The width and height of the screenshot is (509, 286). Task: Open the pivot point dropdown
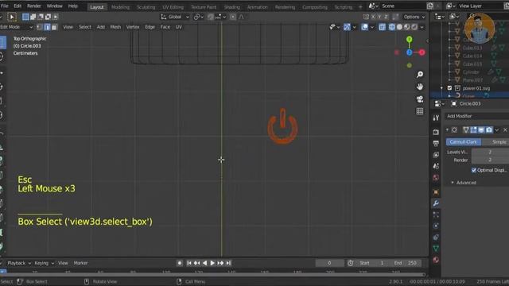[198, 17]
